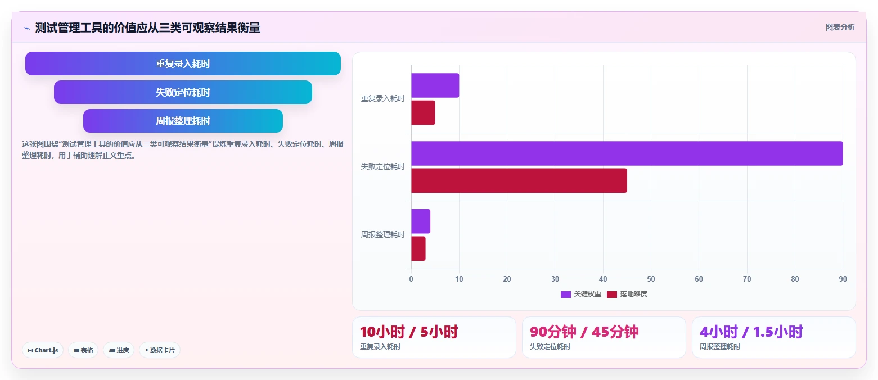Viewport: 878px width, 380px height.
Task: Select the 周报整理耗时 funnel bar
Action: pos(183,121)
